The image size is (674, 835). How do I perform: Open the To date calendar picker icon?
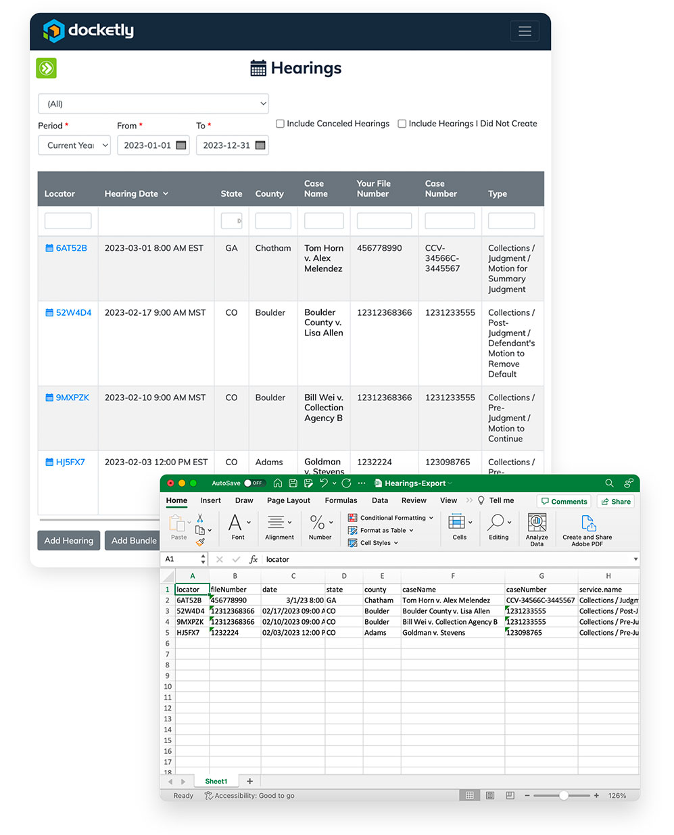(260, 145)
